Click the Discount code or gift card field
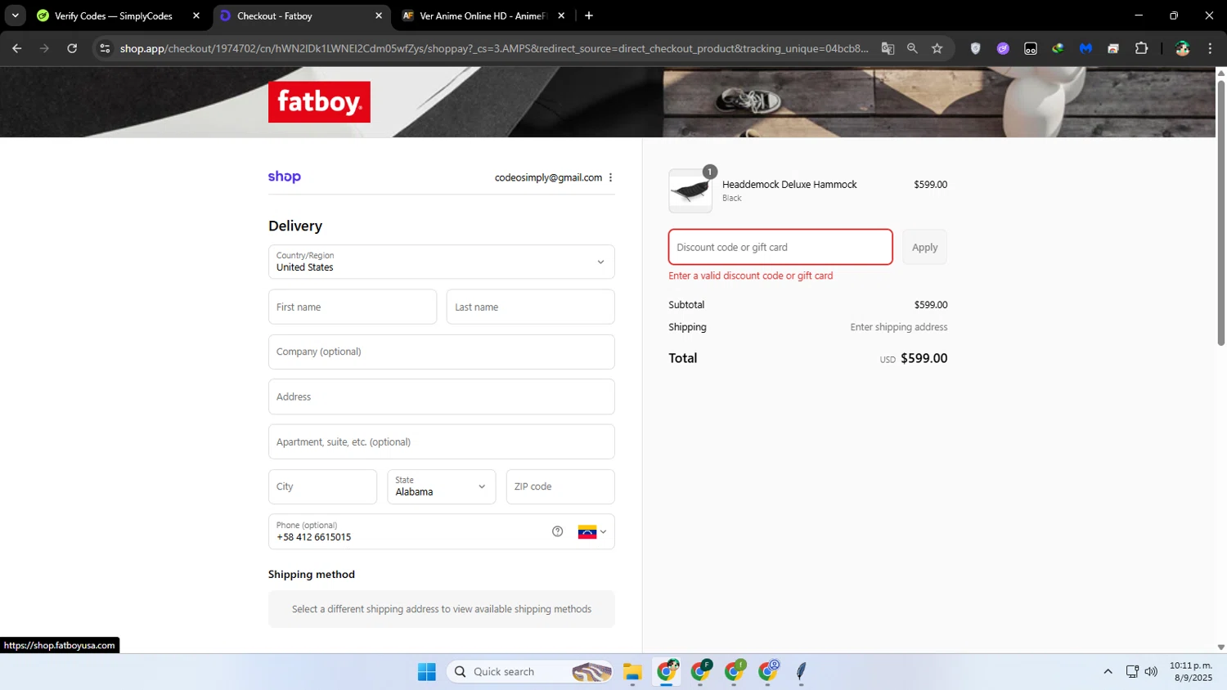Image resolution: width=1227 pixels, height=690 pixels. 780,247
